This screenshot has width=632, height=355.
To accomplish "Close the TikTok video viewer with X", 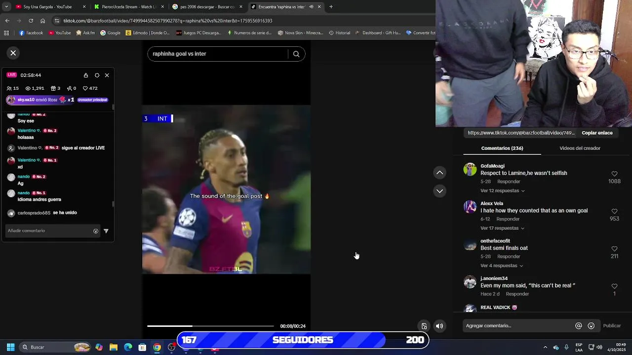I will [13, 53].
